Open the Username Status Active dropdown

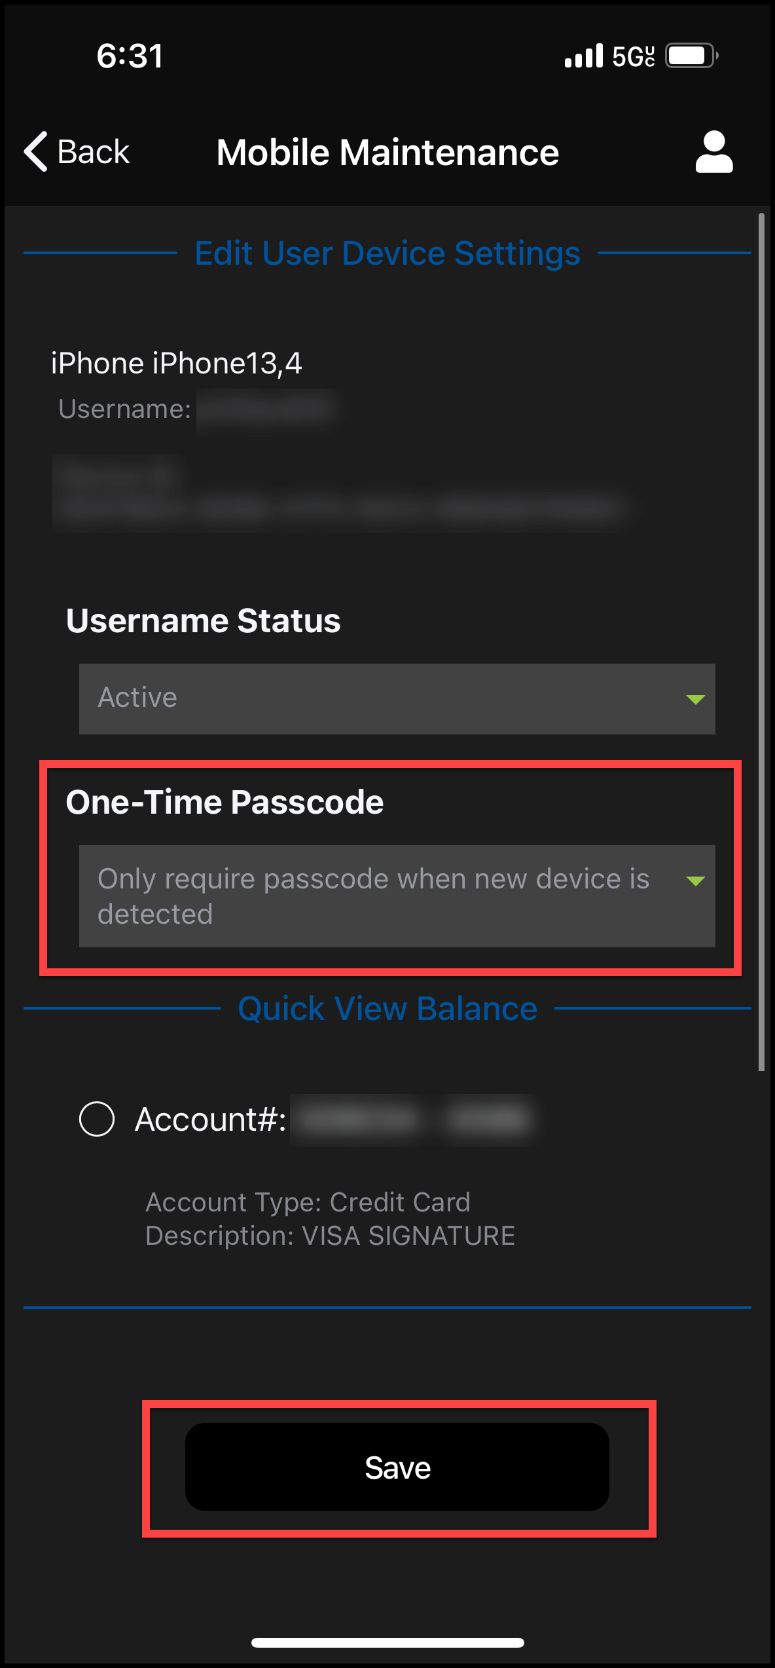(x=380, y=698)
